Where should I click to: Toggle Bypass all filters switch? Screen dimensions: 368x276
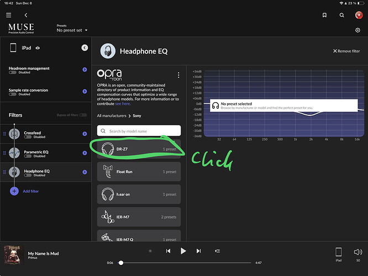(83, 115)
